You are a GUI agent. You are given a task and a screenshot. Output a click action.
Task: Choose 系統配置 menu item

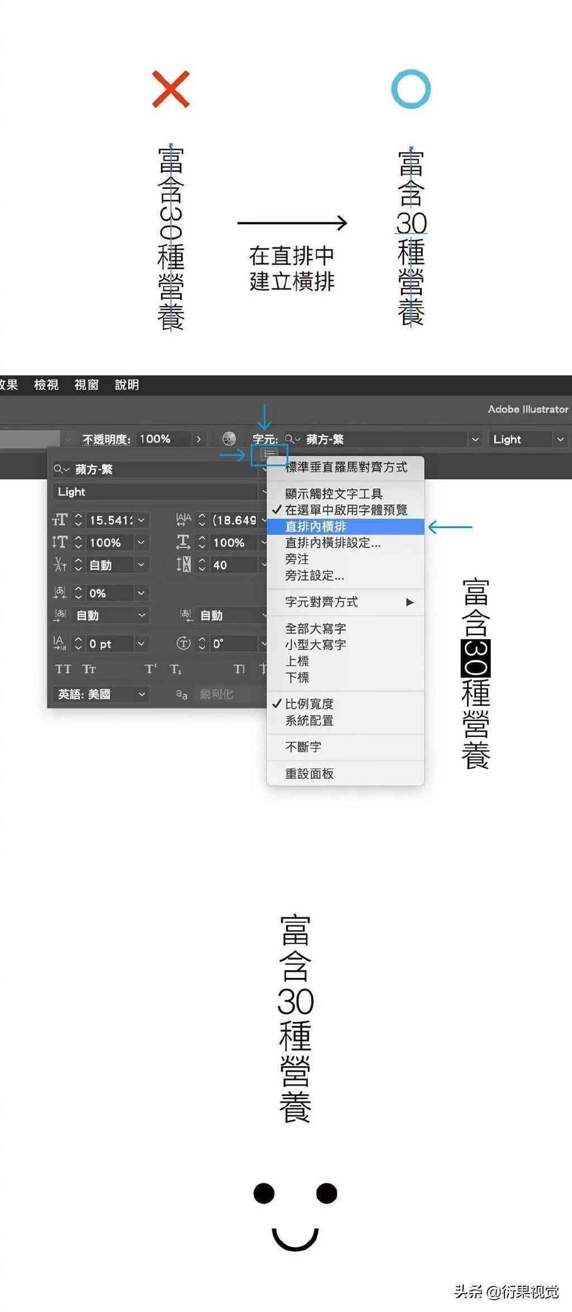[x=345, y=721]
